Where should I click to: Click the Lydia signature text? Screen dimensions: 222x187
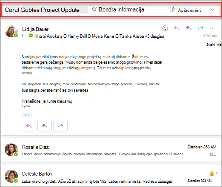[26, 106]
